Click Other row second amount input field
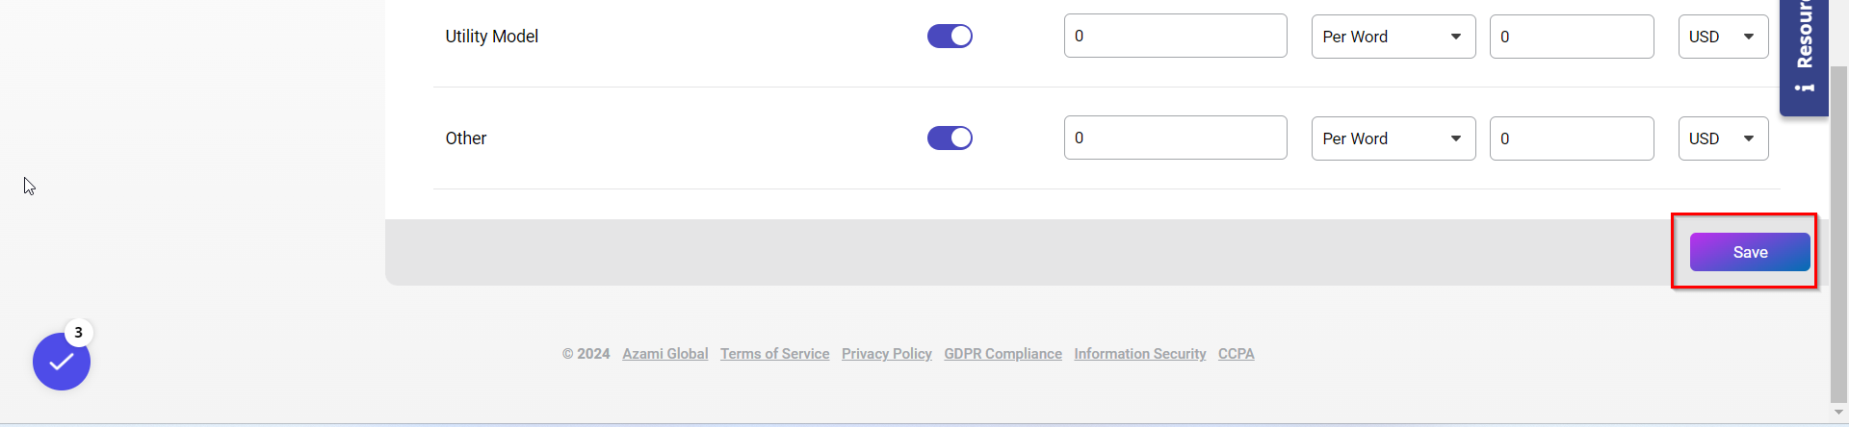This screenshot has width=1849, height=427. pyautogui.click(x=1571, y=138)
